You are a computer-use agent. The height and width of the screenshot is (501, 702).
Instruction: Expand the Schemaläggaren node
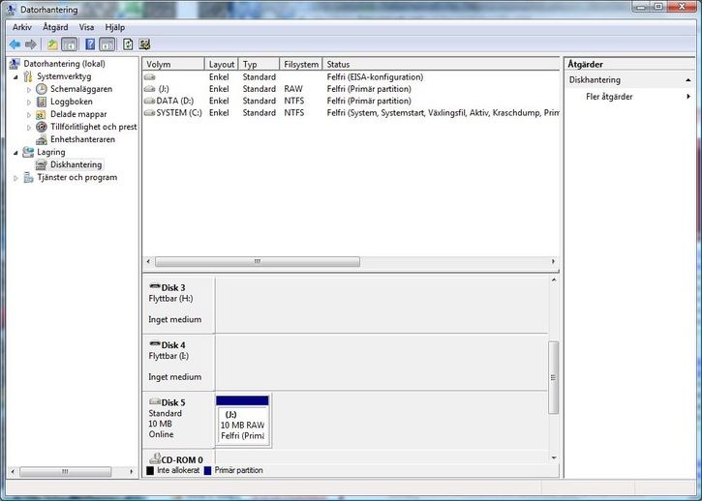[x=29, y=89]
